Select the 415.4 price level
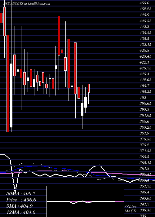The width and height of the screenshot is (155, 217). (x=144, y=74)
